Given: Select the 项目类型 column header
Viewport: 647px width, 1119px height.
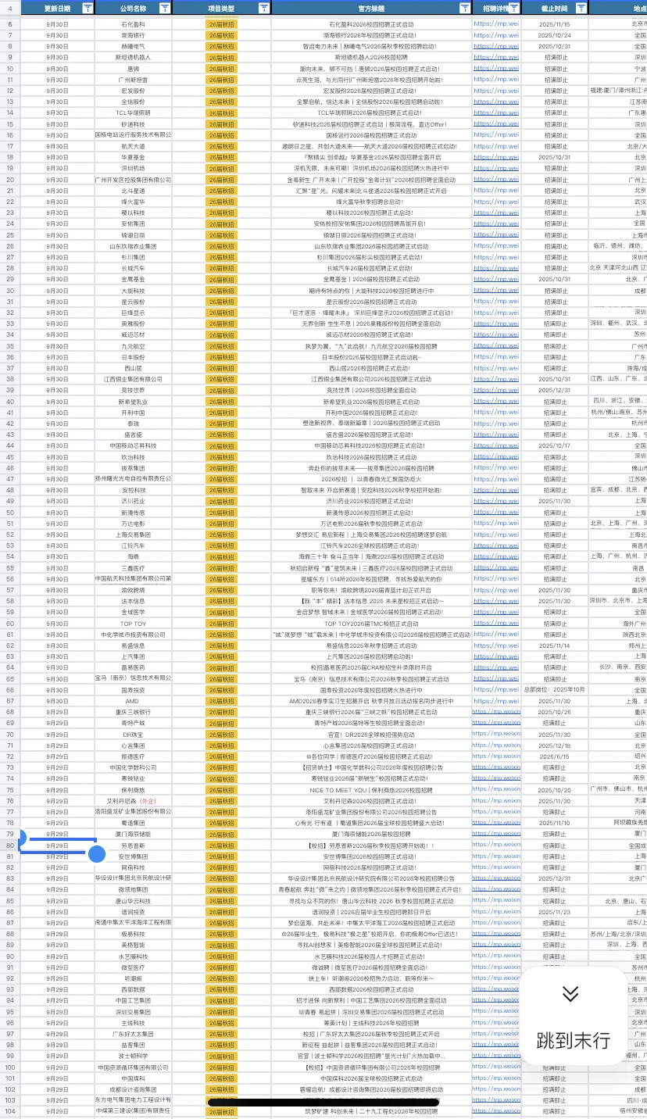Looking at the screenshot, I should pyautogui.click(x=221, y=8).
